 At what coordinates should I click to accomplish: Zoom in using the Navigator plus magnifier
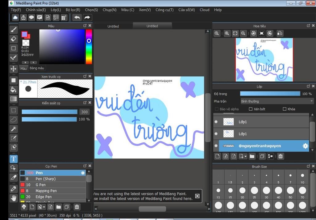227,33
